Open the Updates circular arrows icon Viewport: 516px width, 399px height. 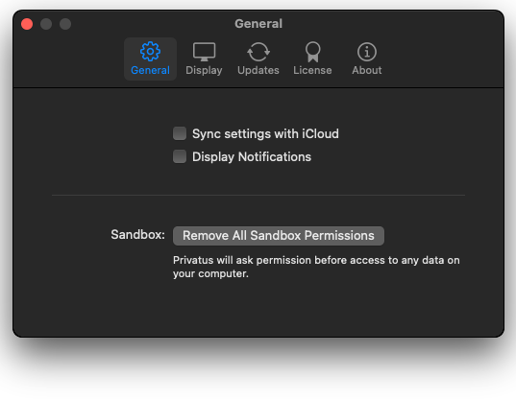pos(258,52)
